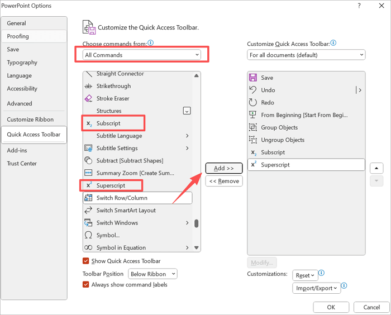Select the Symbol omega icon
The height and width of the screenshot is (315, 391).
click(x=88, y=235)
